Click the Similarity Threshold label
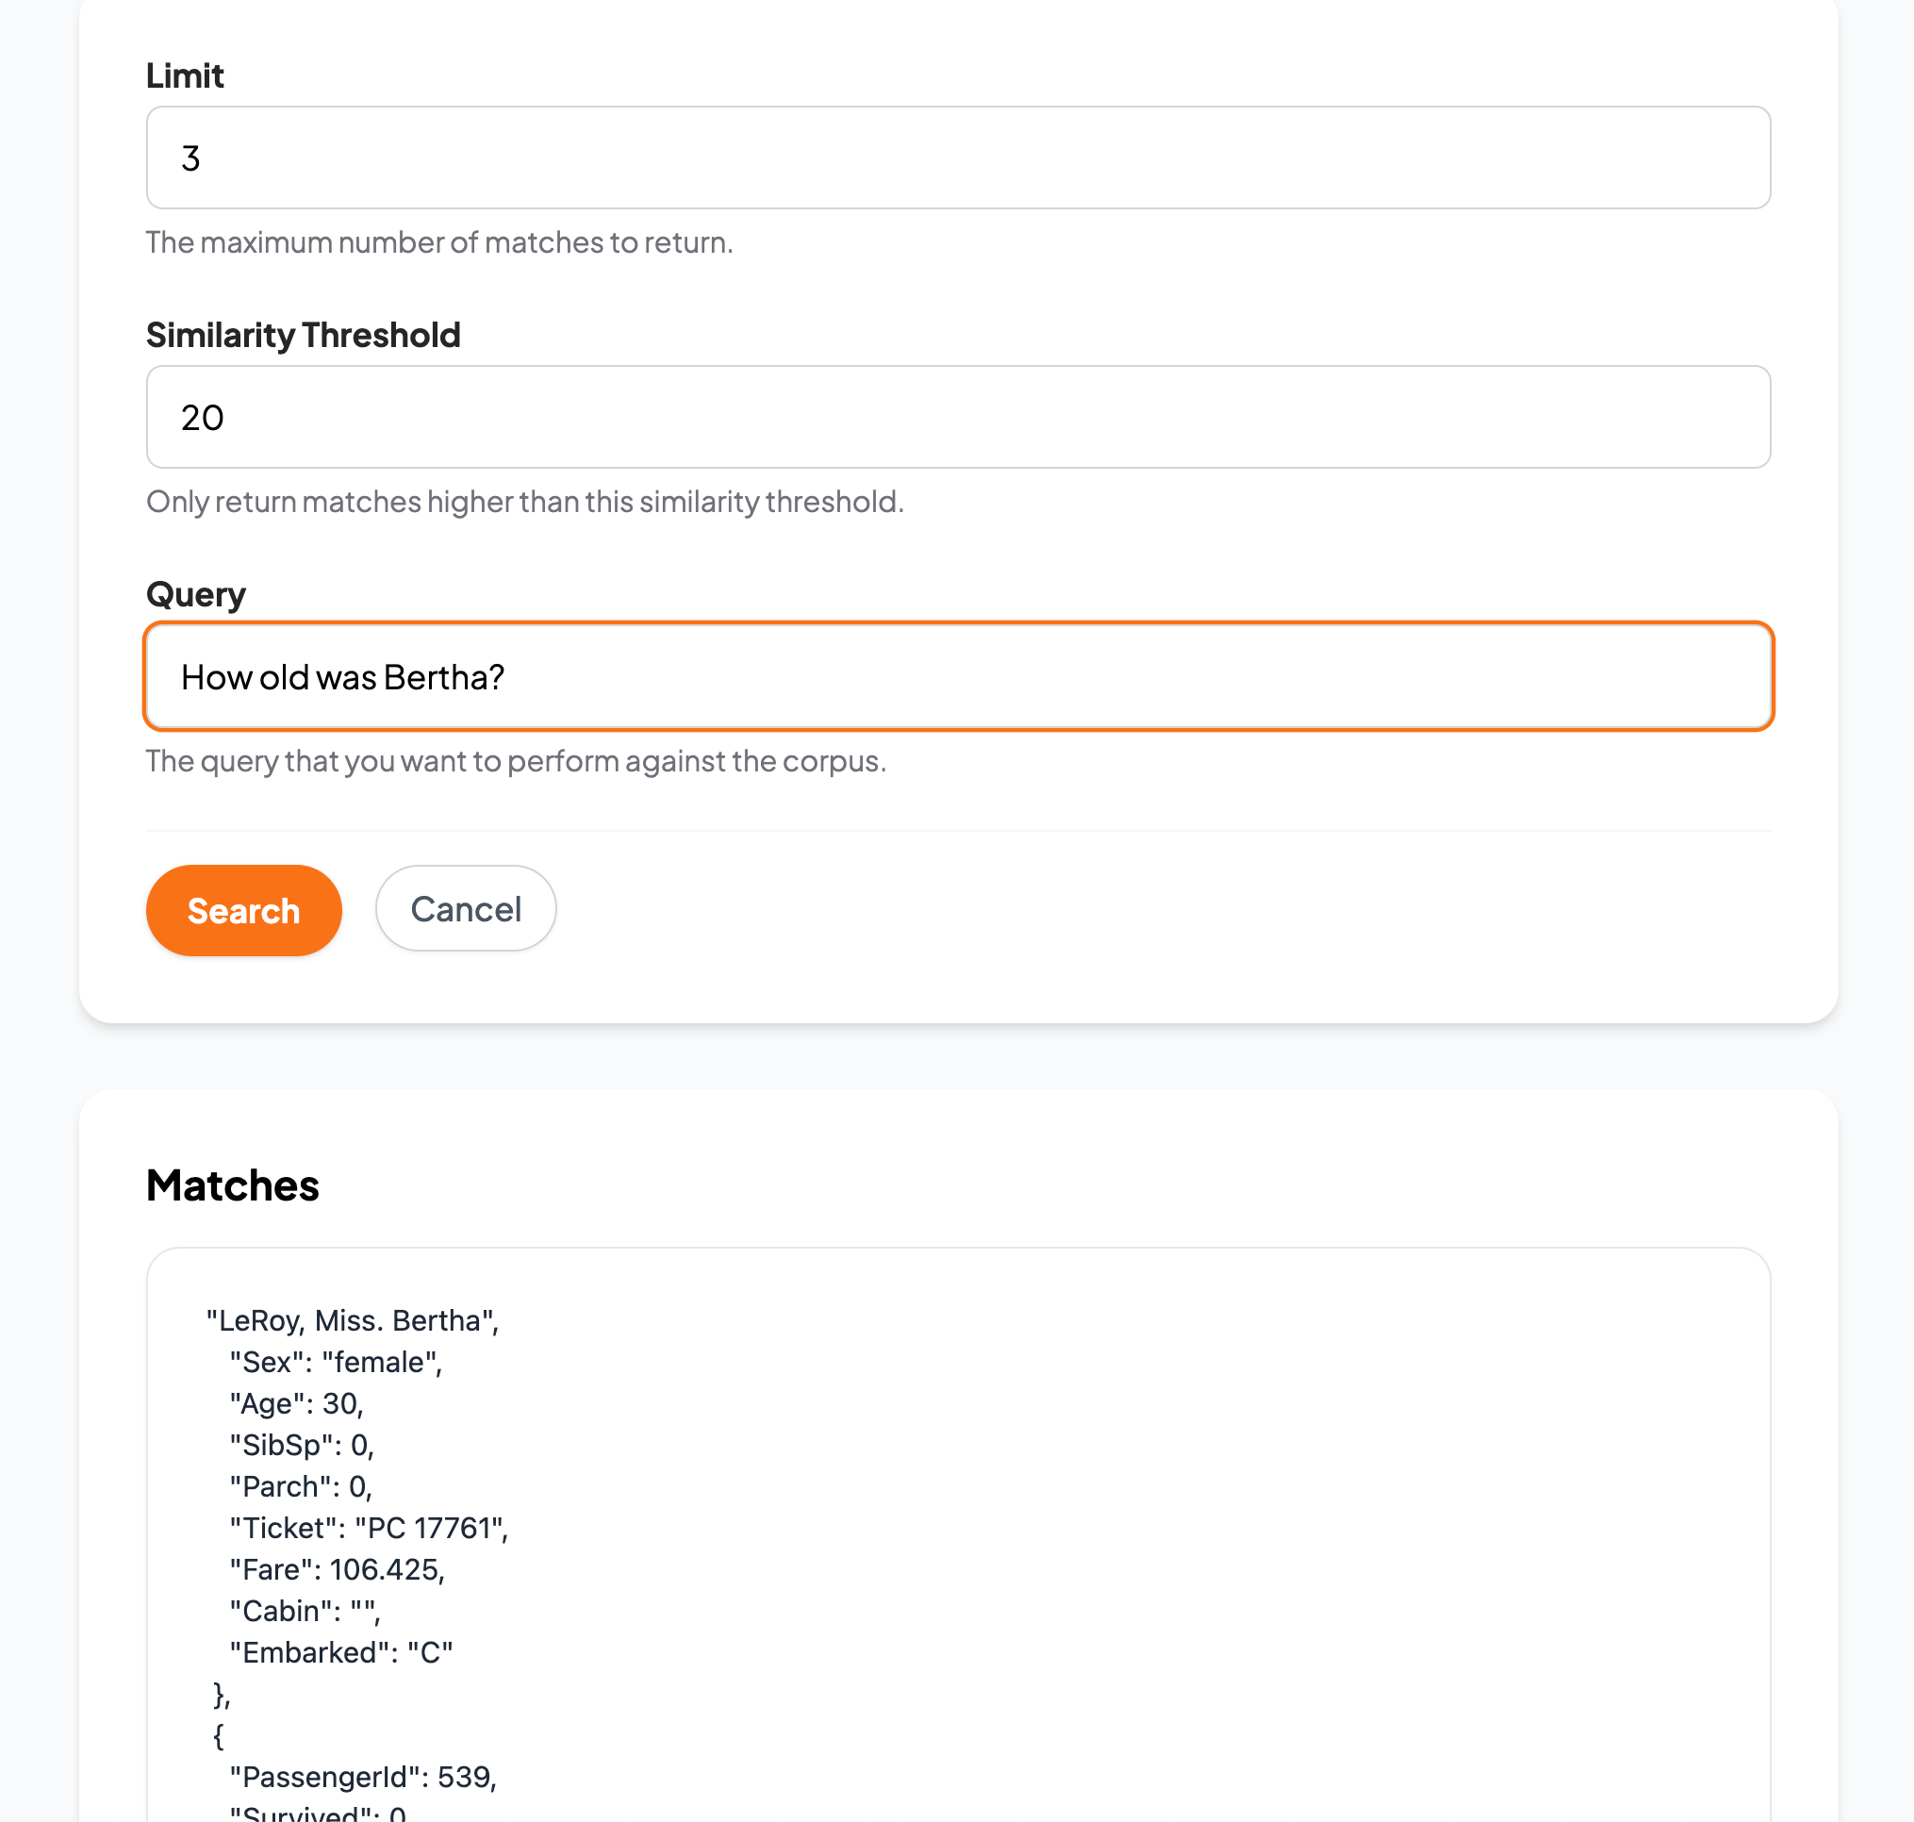Viewport: 1914px width, 1822px height. 303,335
